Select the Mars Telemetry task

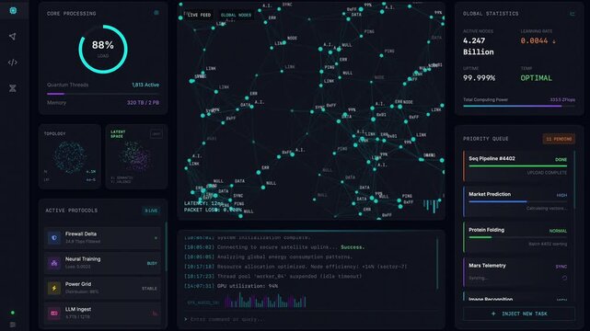click(517, 273)
